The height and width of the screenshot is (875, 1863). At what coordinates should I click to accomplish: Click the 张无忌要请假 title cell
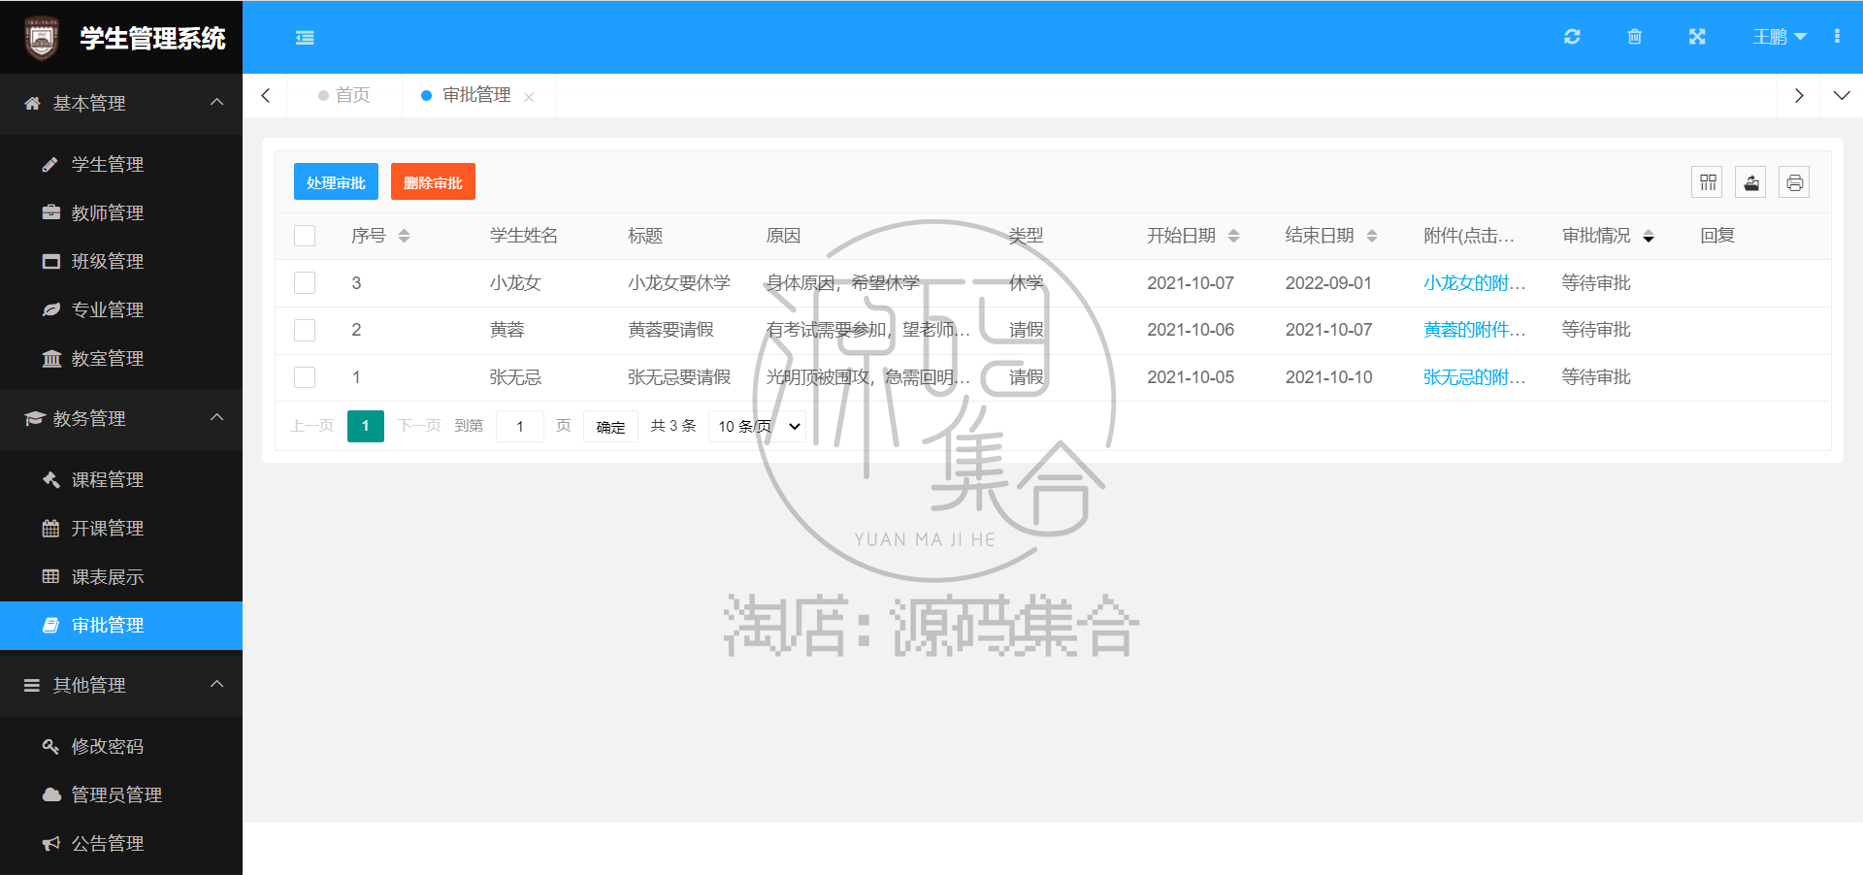pyautogui.click(x=679, y=377)
